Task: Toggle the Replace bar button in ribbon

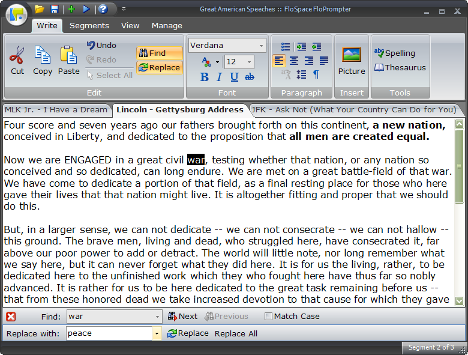Action: (160, 67)
